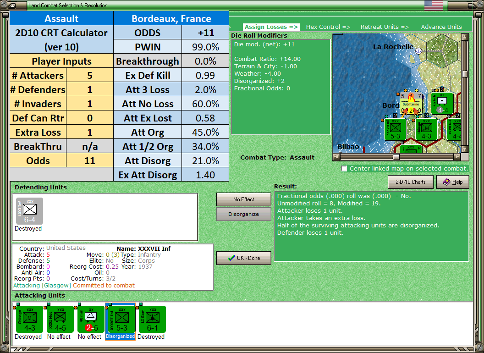Open Help for land combat
This screenshot has width=484, height=353.
[453, 182]
